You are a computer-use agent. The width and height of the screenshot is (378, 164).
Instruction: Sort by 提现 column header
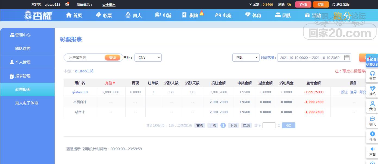(x=135, y=83)
